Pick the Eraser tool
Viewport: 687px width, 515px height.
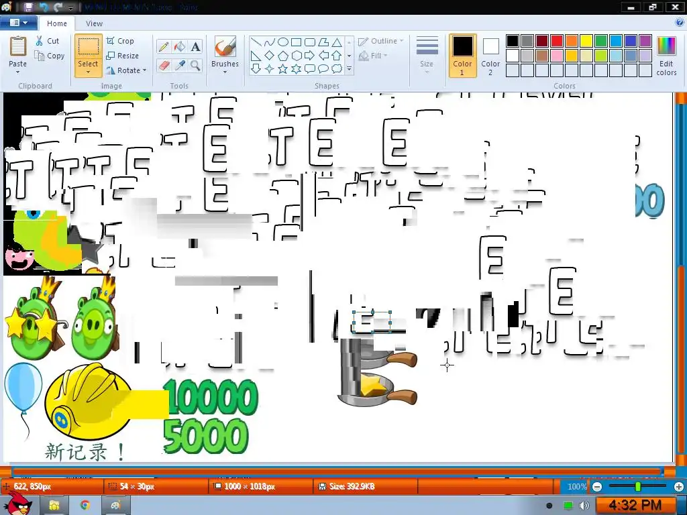point(164,66)
